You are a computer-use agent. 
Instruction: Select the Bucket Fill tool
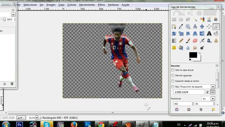click(x=216, y=34)
